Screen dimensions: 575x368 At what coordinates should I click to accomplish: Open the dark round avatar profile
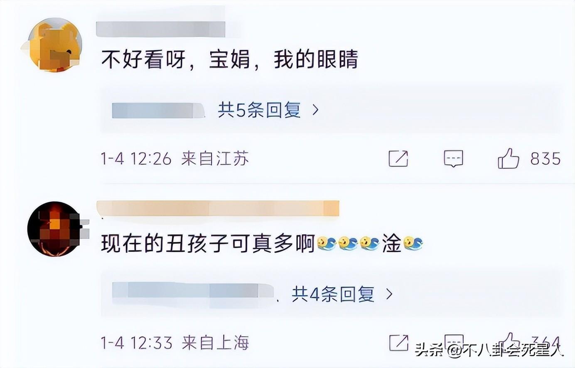tap(54, 229)
